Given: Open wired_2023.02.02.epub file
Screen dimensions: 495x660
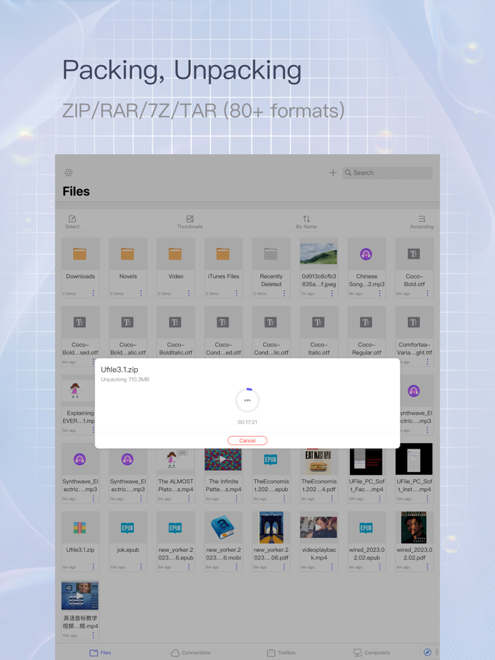Looking at the screenshot, I should point(366,541).
